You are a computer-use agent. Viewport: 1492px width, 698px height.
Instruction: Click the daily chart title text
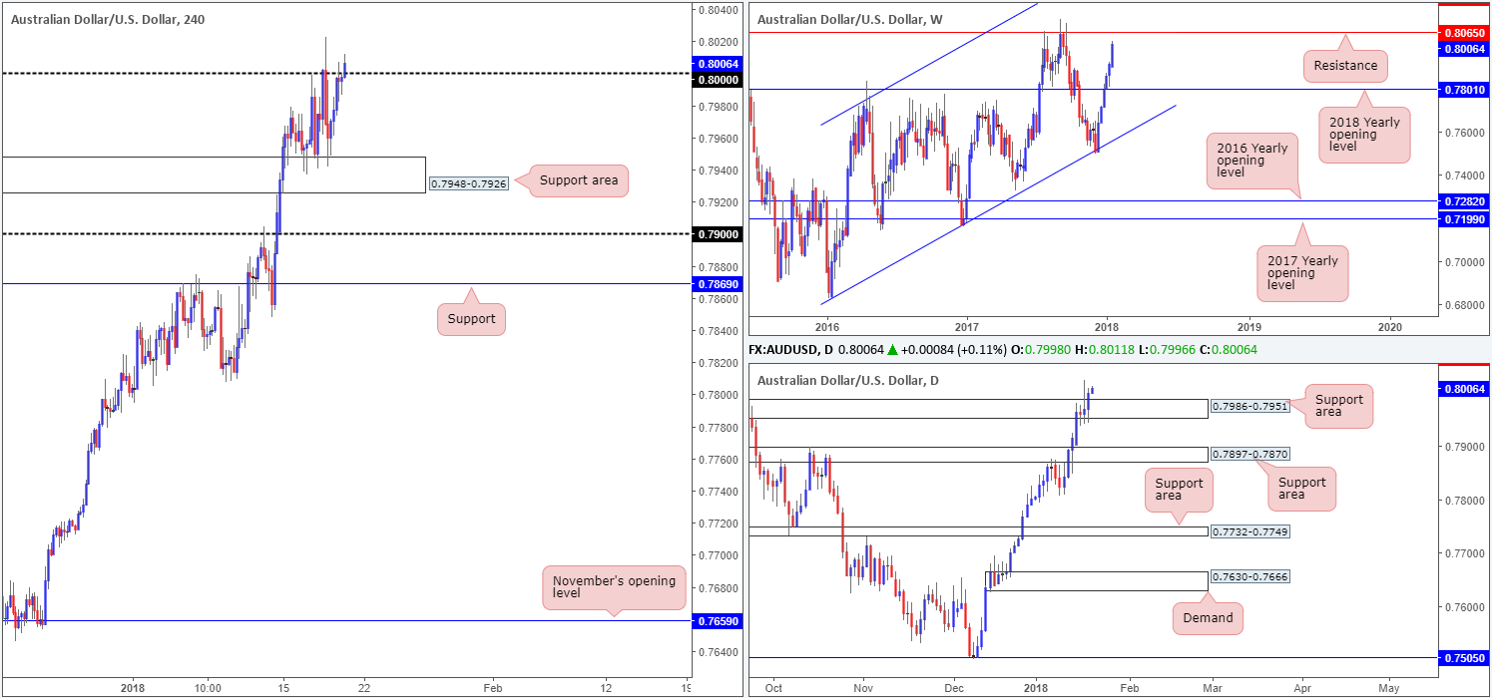[x=848, y=380]
